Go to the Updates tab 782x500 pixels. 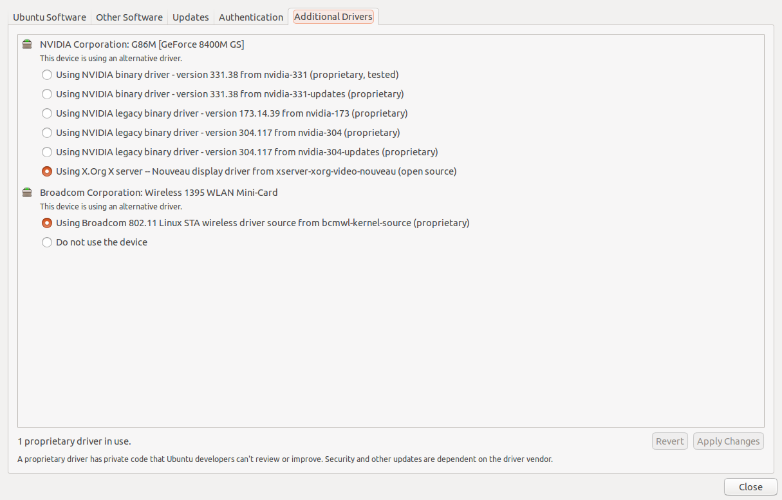[x=191, y=17]
